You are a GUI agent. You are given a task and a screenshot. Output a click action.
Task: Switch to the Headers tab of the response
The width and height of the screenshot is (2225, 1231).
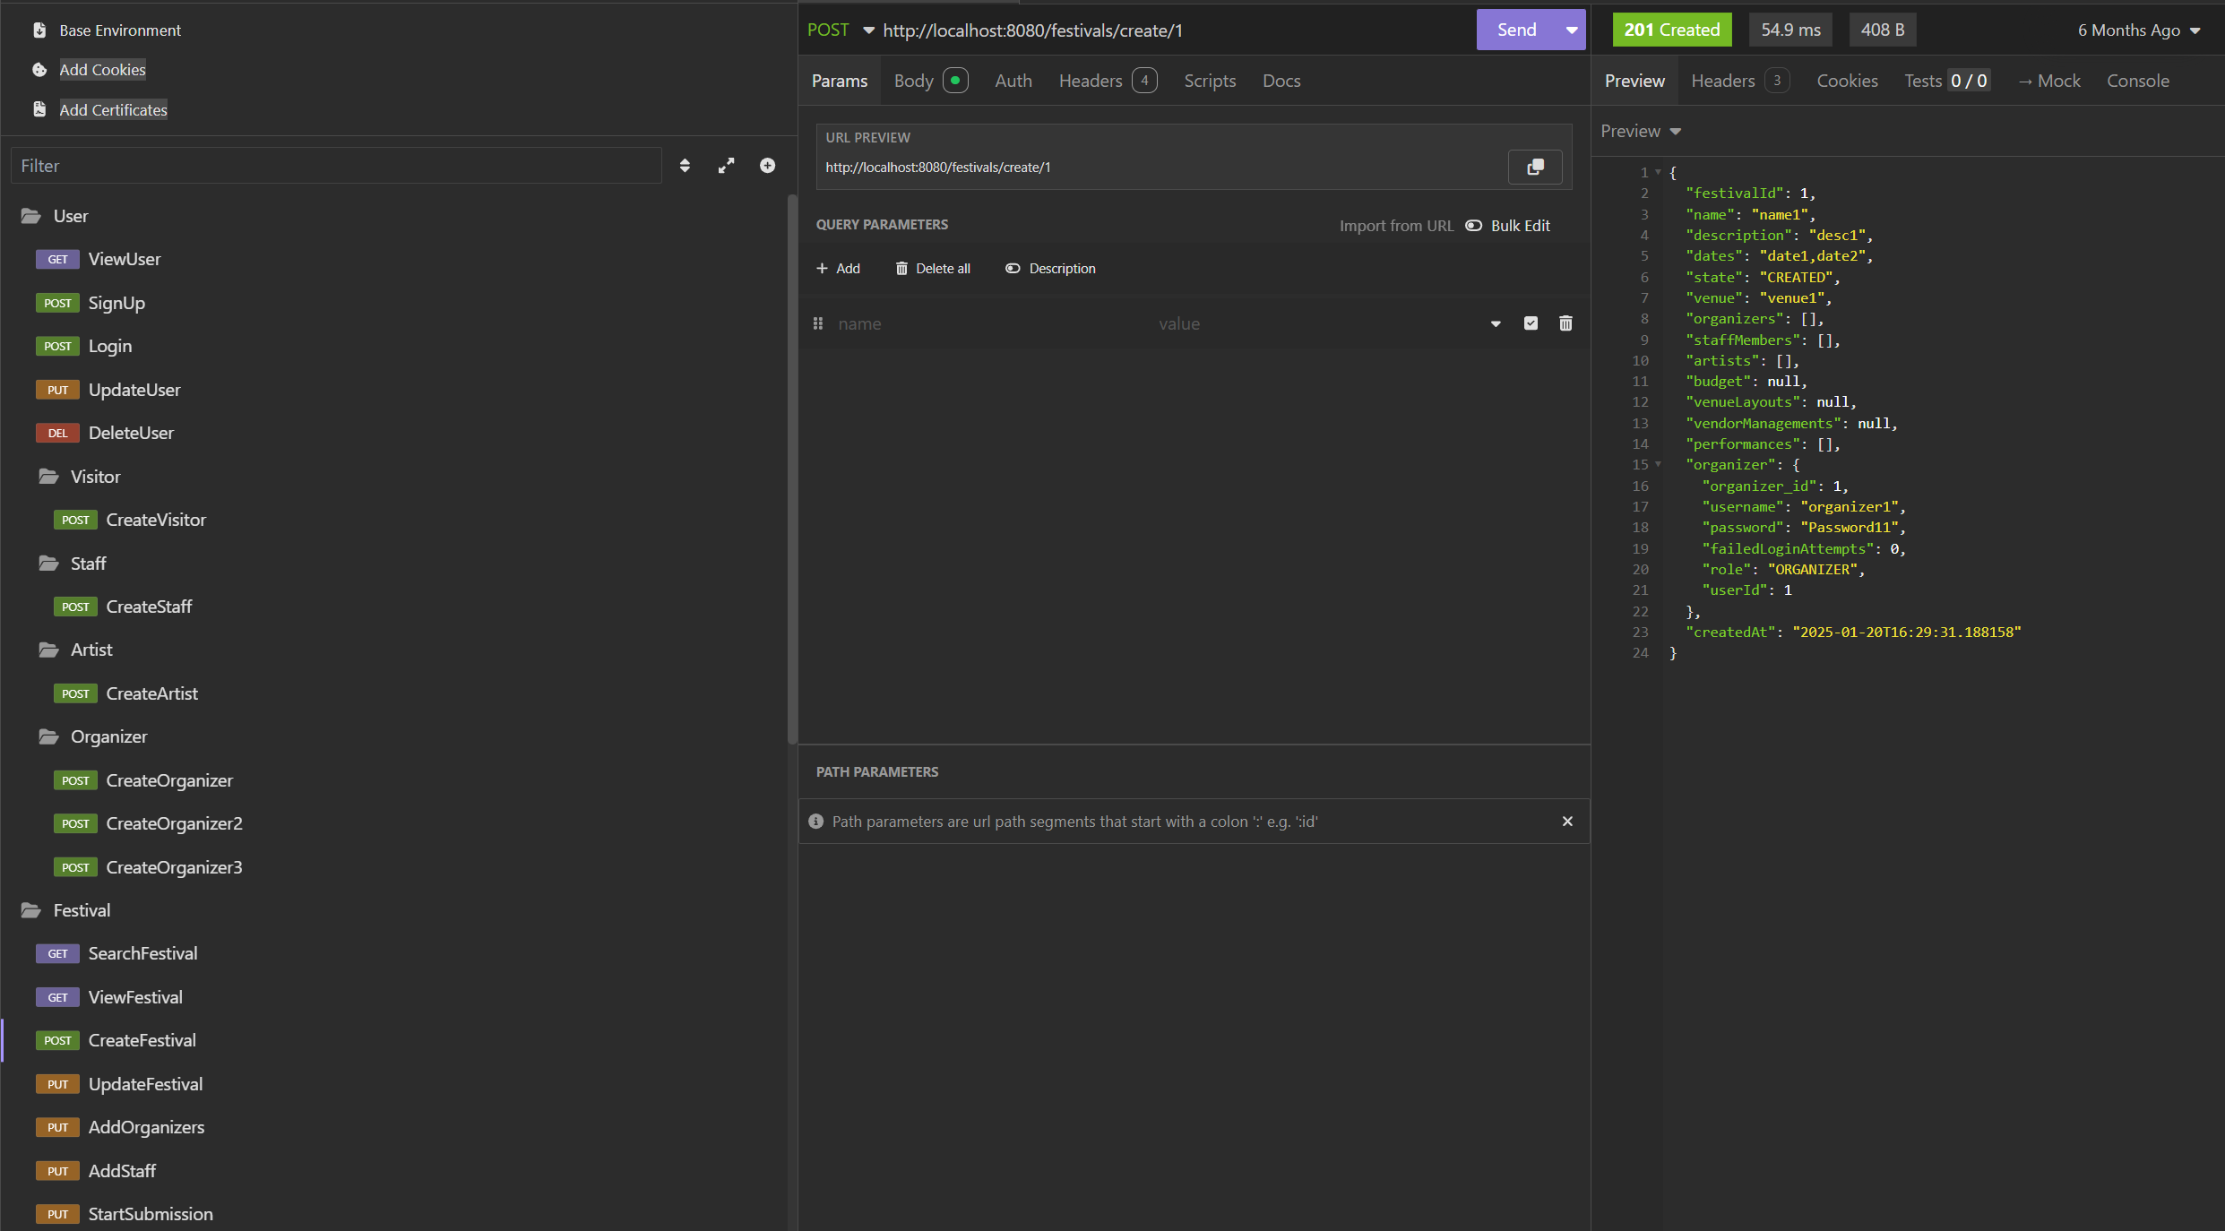click(1721, 80)
